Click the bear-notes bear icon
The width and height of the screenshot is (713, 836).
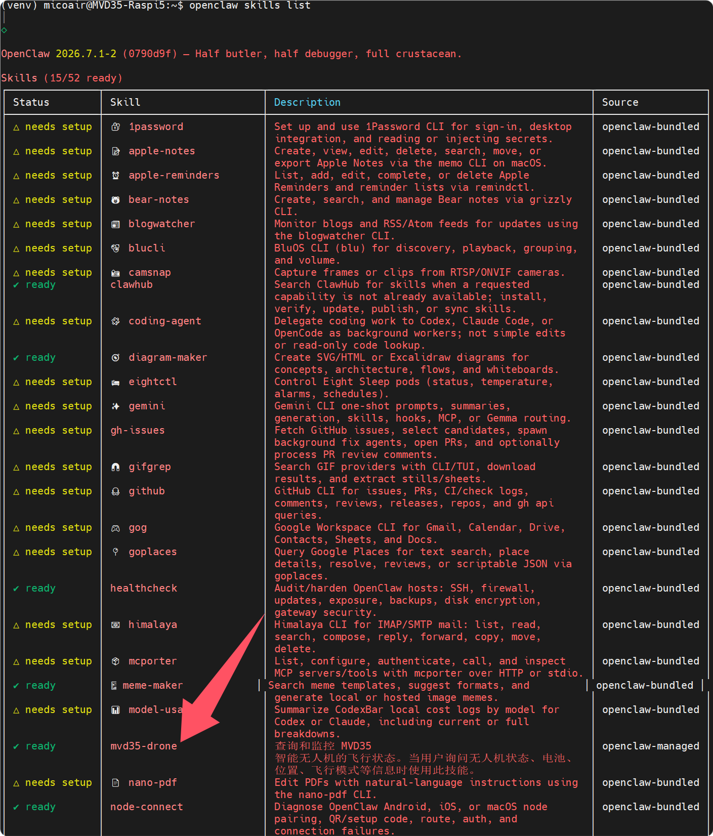pyautogui.click(x=115, y=200)
